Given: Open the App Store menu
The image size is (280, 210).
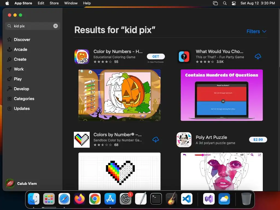Looking at the screenshot, I should coord(23,3).
